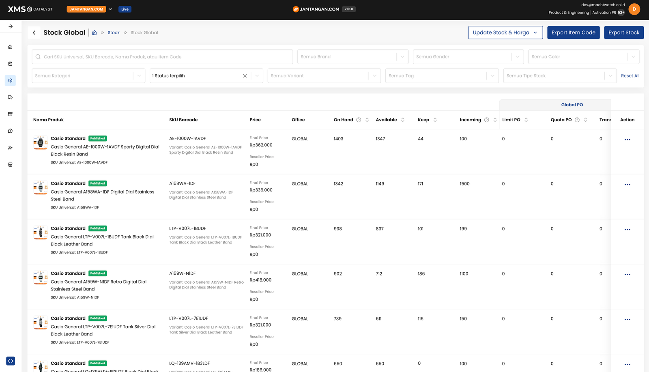
Task: Open the Semua Gender dropdown
Action: tap(468, 57)
